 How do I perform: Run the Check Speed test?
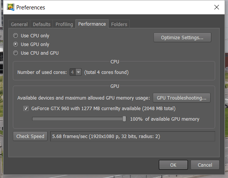tap(30, 137)
